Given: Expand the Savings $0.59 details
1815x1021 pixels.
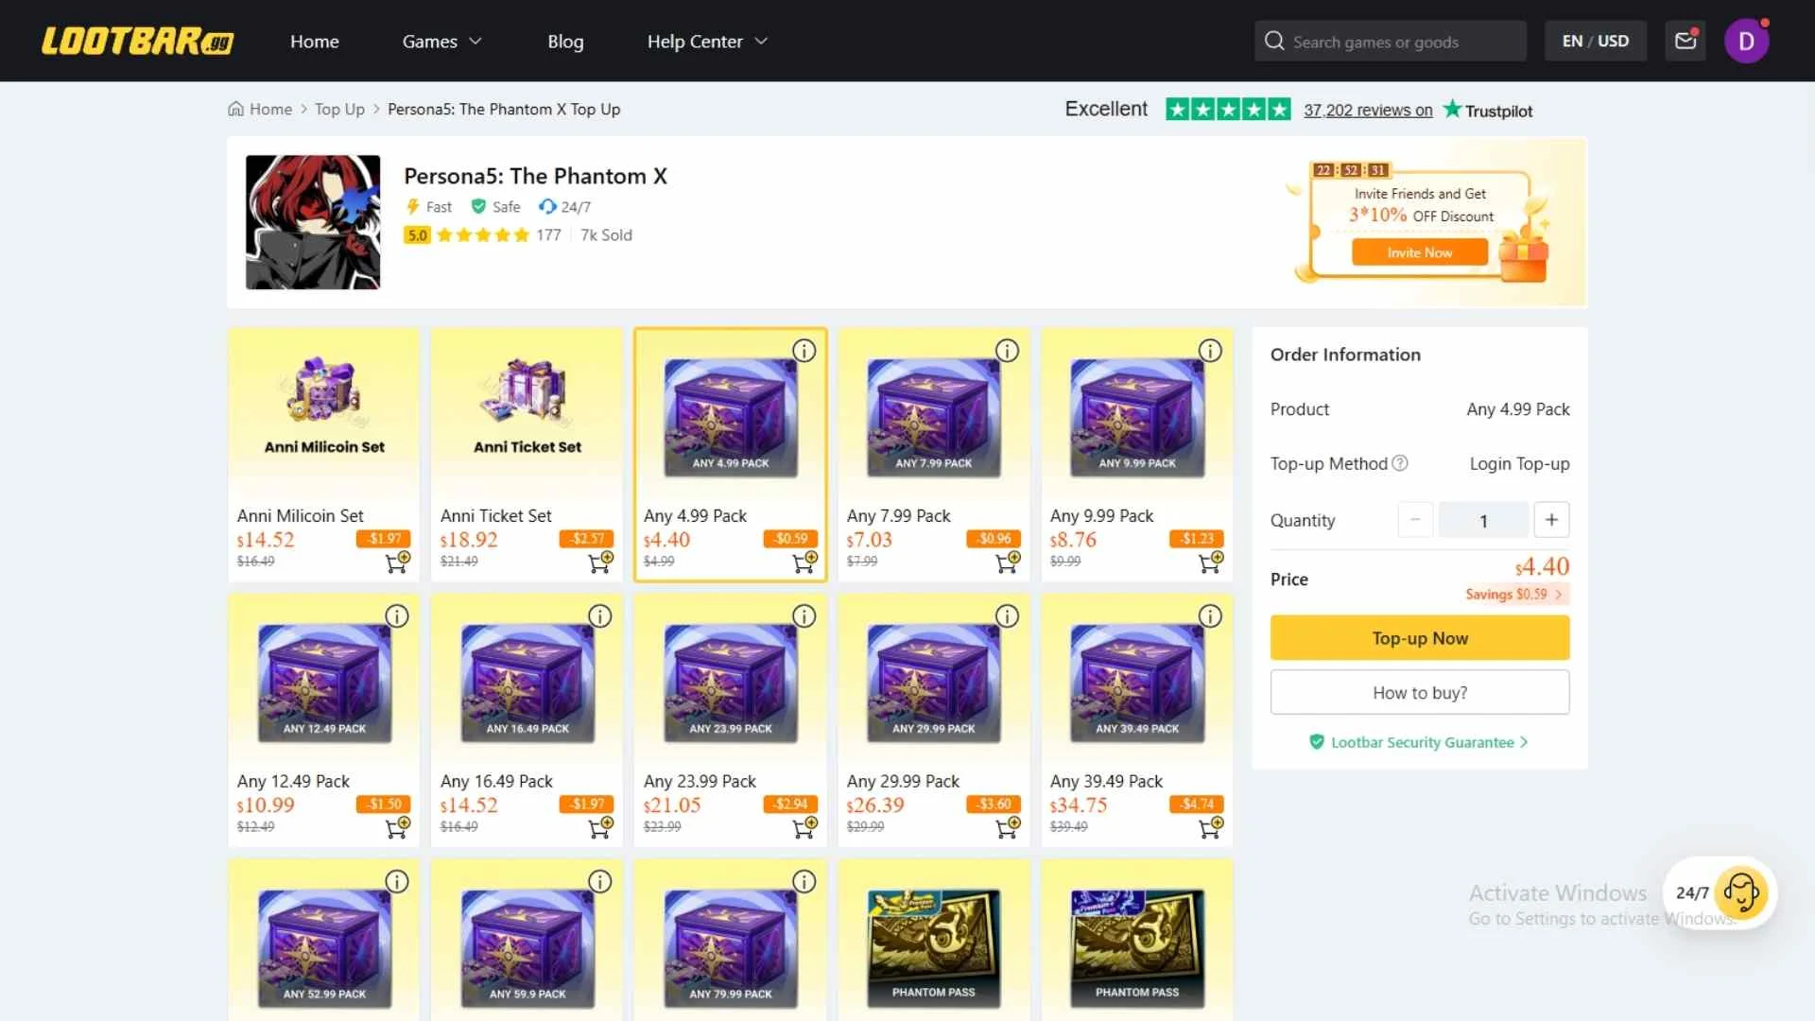Looking at the screenshot, I should coord(1514,595).
